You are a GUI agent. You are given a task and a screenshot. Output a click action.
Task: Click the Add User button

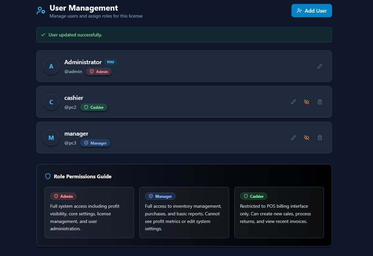click(312, 11)
